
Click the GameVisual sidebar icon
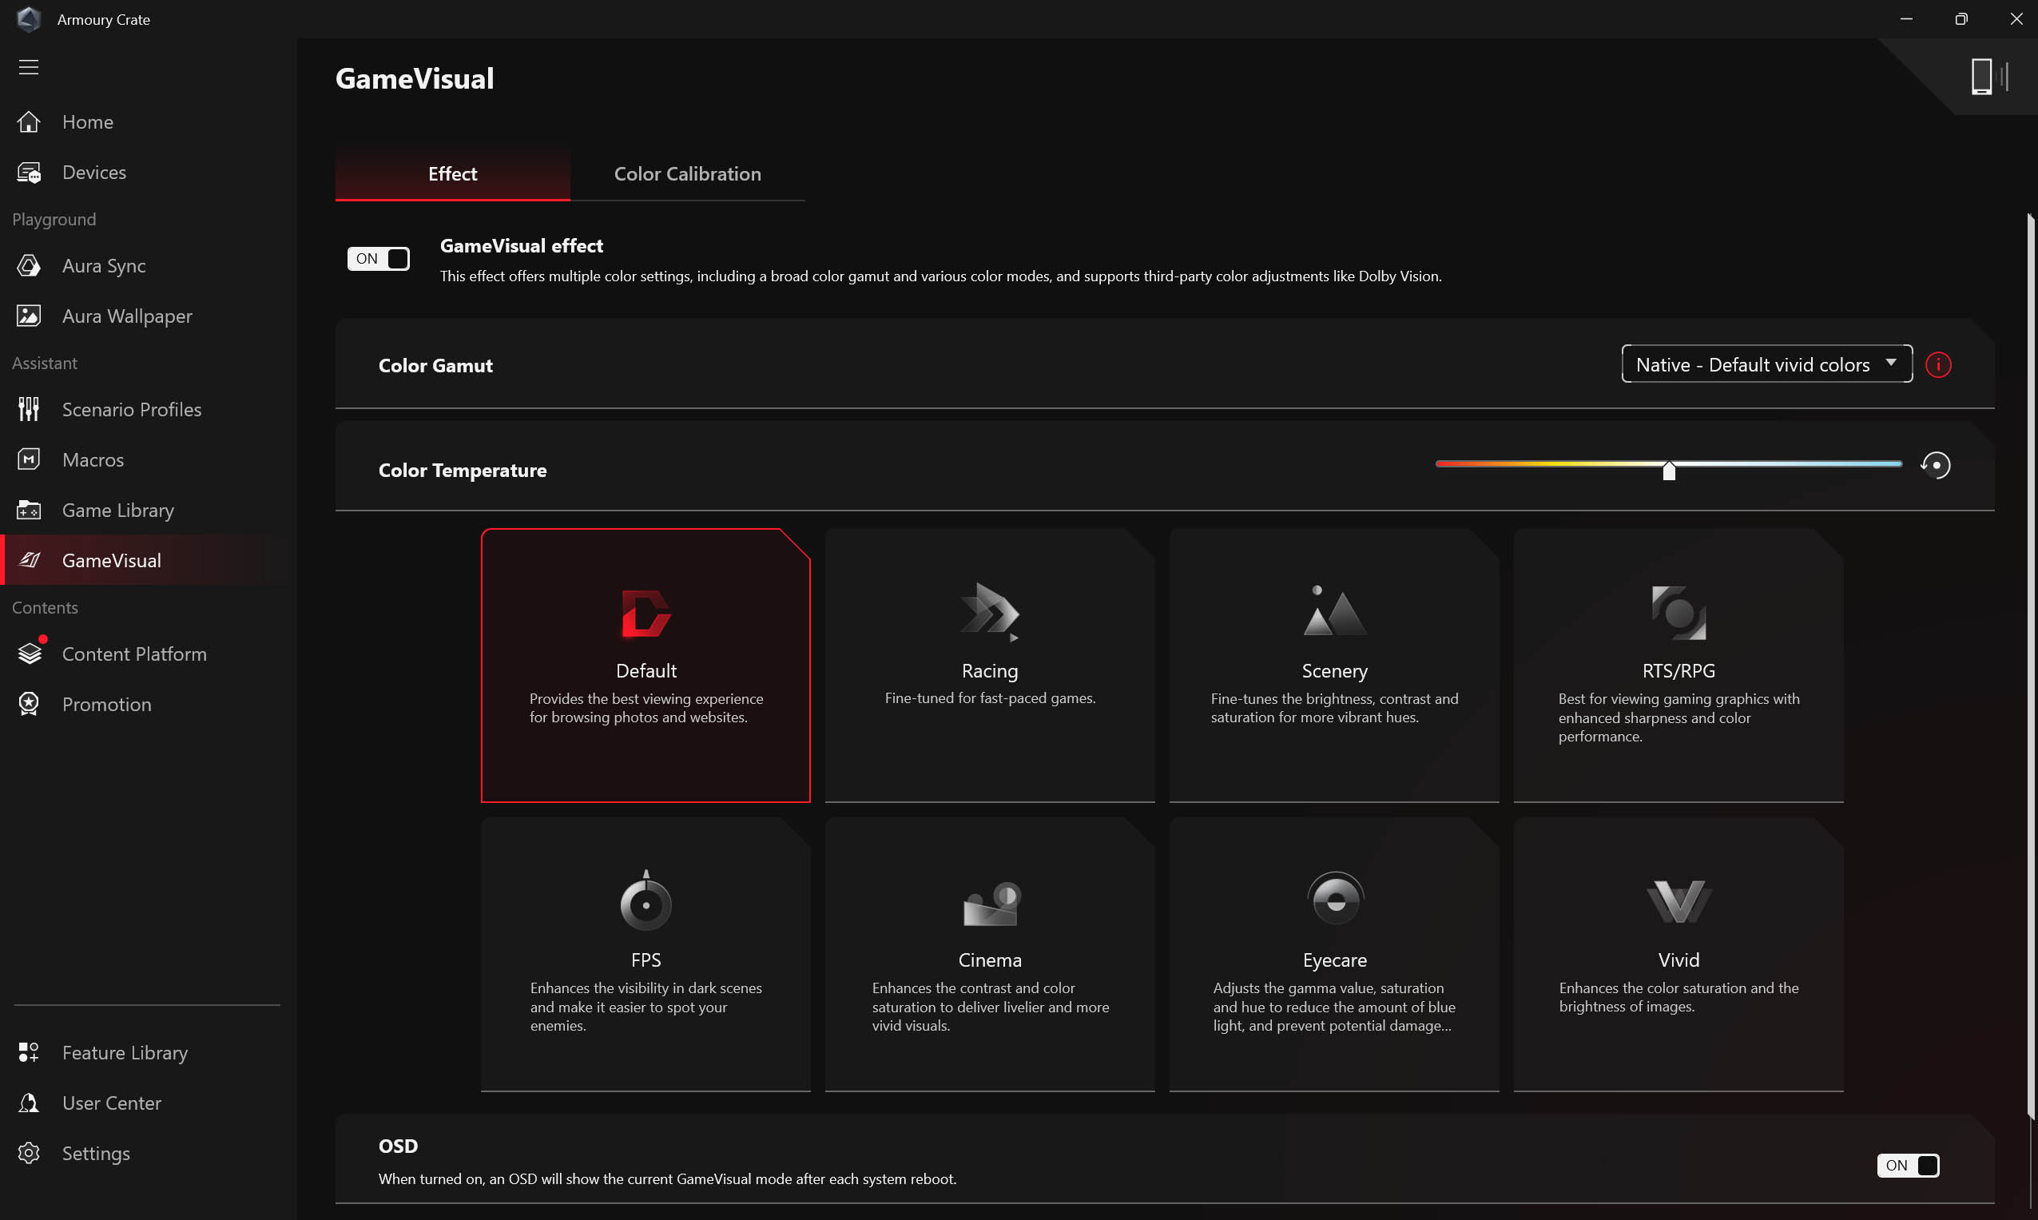(x=29, y=561)
